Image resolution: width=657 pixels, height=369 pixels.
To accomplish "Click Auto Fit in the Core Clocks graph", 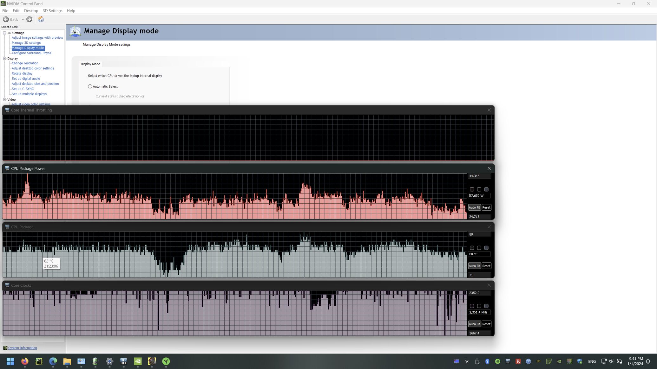I will click(x=474, y=324).
